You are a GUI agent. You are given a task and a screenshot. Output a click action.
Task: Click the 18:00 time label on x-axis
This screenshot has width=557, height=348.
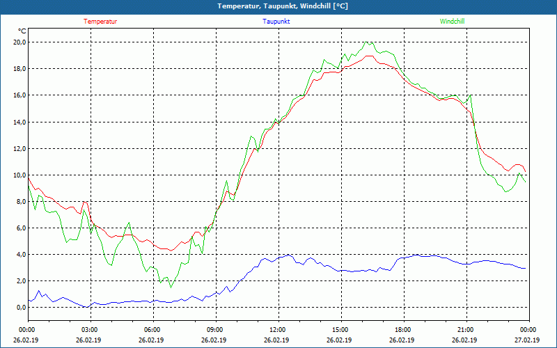pyautogui.click(x=404, y=330)
